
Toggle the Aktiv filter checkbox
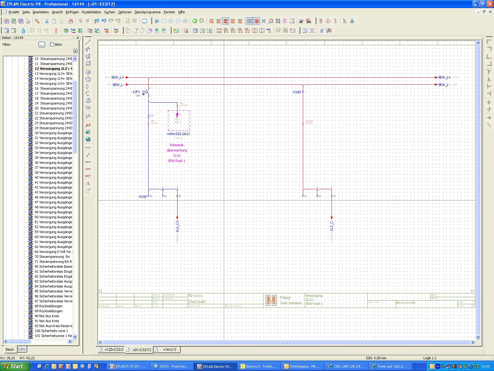[52, 45]
